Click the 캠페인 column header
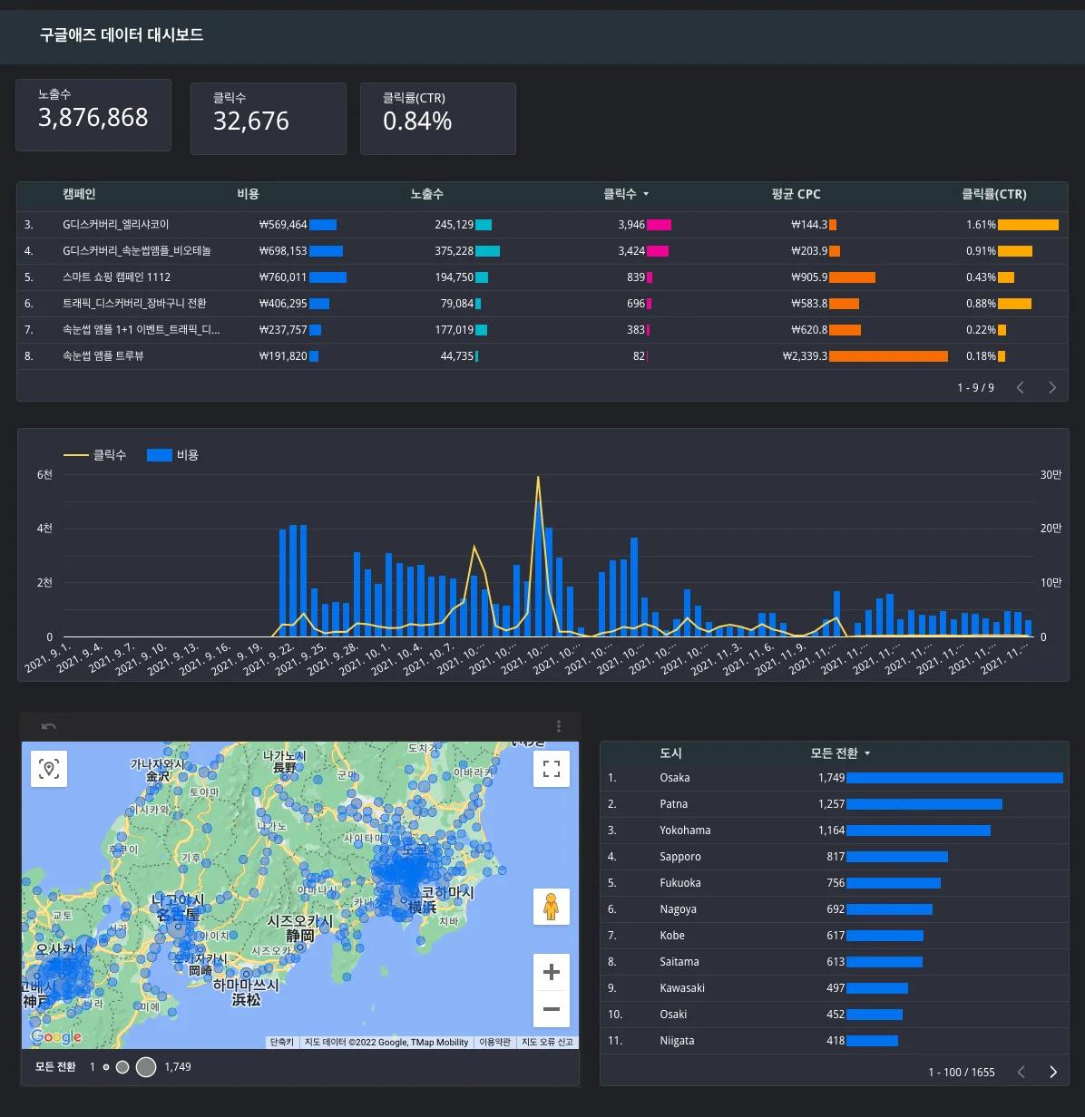 click(79, 194)
